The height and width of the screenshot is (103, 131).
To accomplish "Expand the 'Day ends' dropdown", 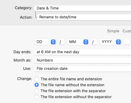I will coord(83,52).
